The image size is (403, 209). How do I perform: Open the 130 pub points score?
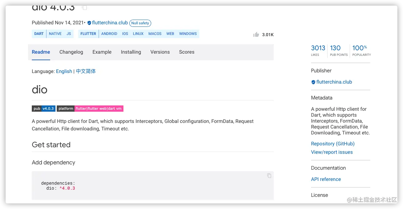click(x=339, y=51)
